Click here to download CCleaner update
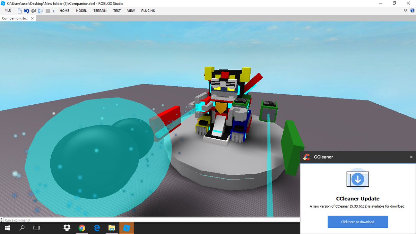 pyautogui.click(x=358, y=222)
